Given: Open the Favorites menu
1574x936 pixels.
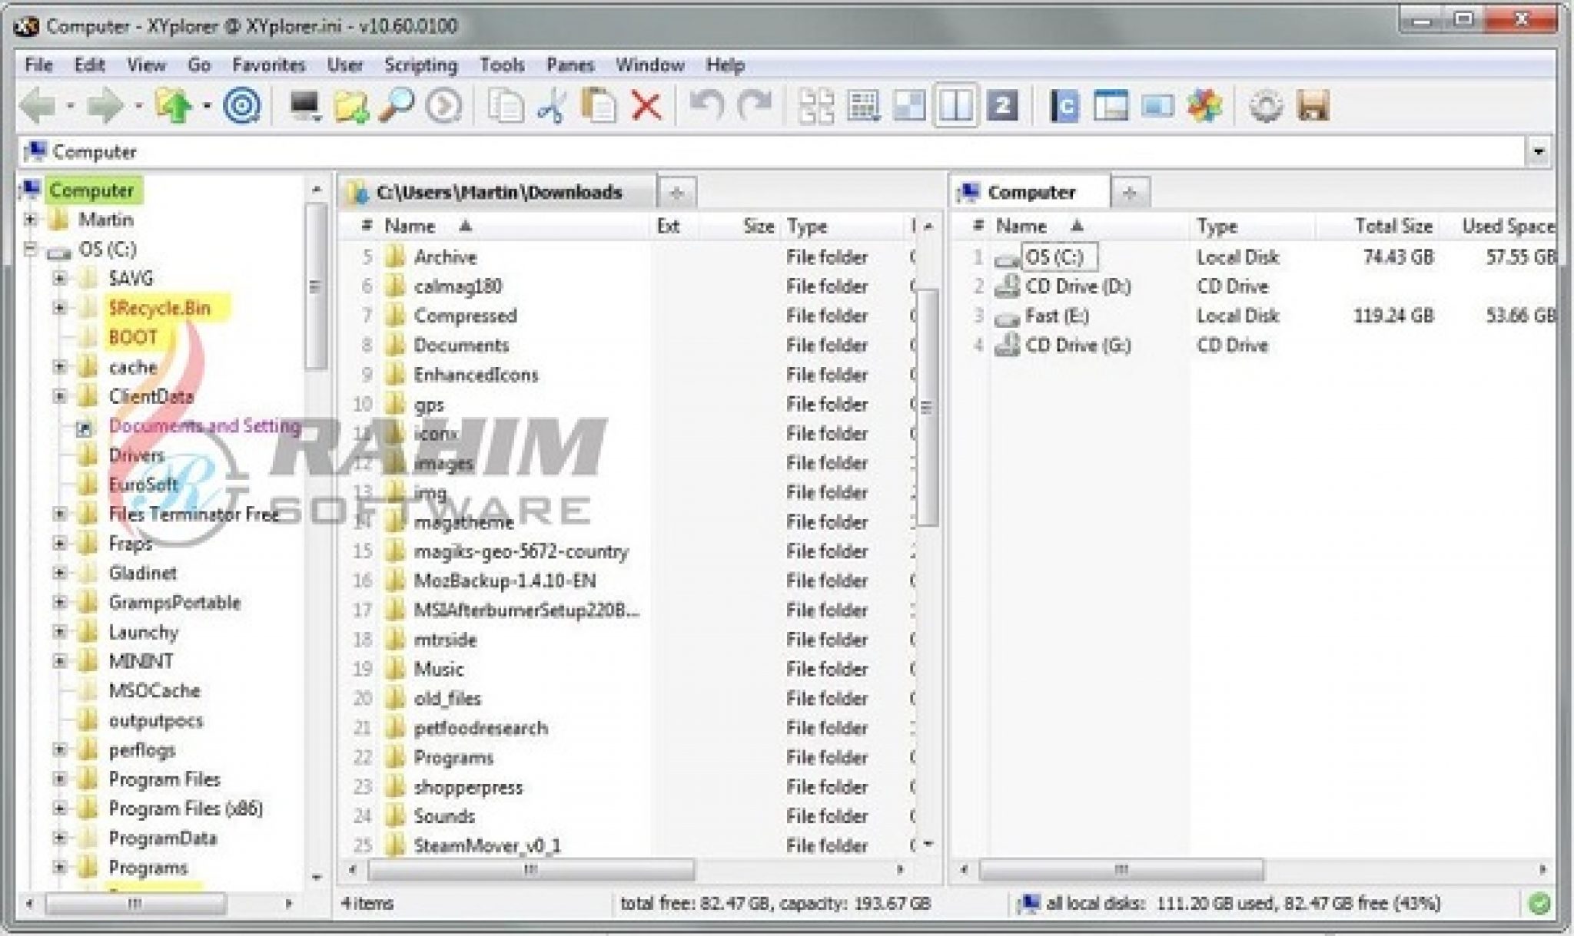Looking at the screenshot, I should (x=269, y=64).
